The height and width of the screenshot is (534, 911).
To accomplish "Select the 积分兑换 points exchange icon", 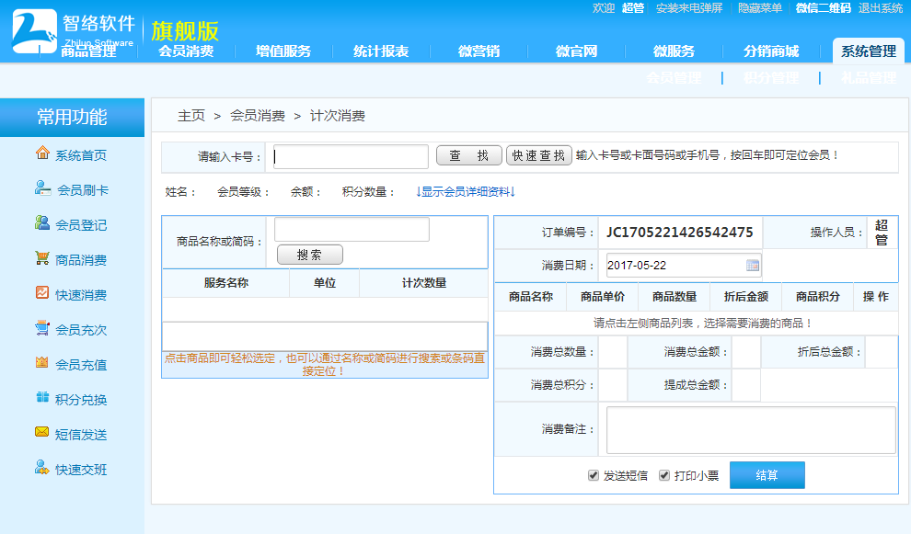I will click(x=42, y=399).
